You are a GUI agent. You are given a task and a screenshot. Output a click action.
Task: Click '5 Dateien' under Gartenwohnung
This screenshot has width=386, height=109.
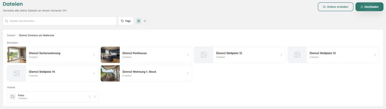(x=33, y=57)
